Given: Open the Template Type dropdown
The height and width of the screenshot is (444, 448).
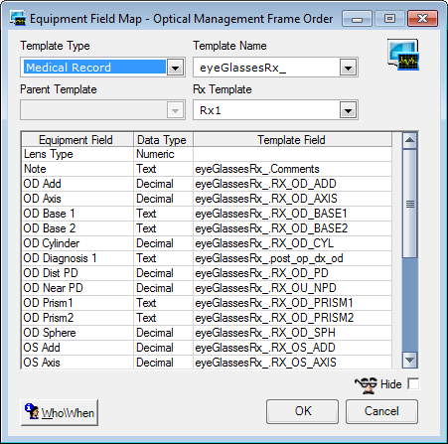Looking at the screenshot, I should coord(175,68).
